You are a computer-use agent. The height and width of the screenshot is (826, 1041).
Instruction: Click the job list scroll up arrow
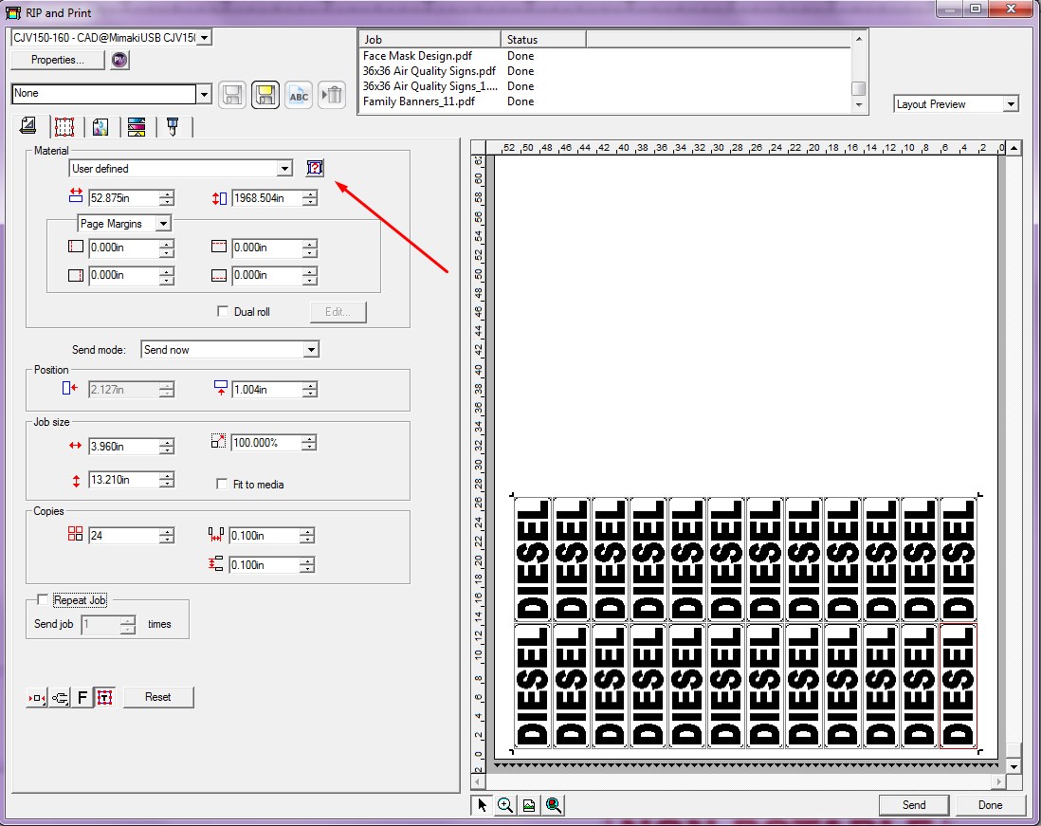(x=858, y=39)
